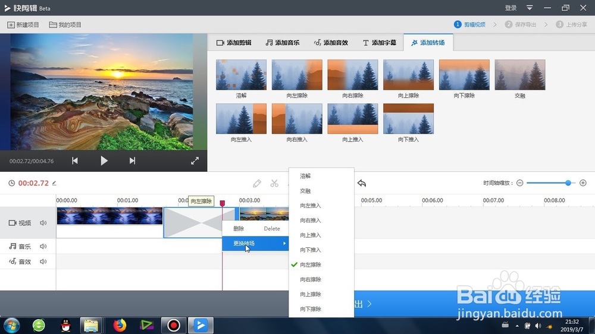Viewport: 595px width, 334px height.
Task: Open the 更换转场 submenu
Action: [x=255, y=244]
